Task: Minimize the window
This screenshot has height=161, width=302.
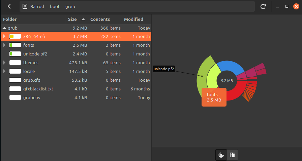Action: 277,6
